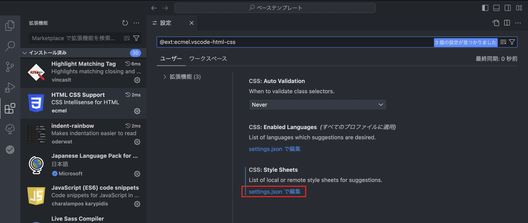
Task: Split the editor to the right
Action: tap(507, 23)
